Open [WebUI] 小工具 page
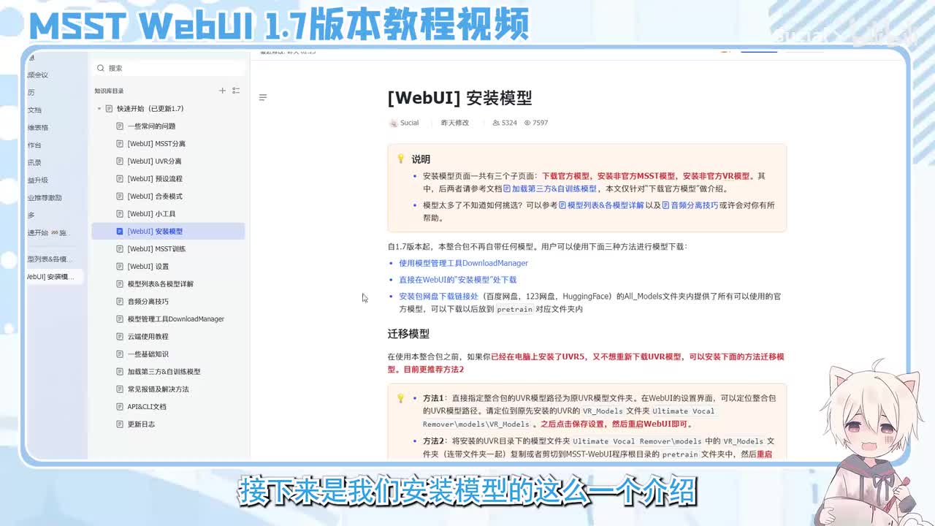 click(x=151, y=214)
